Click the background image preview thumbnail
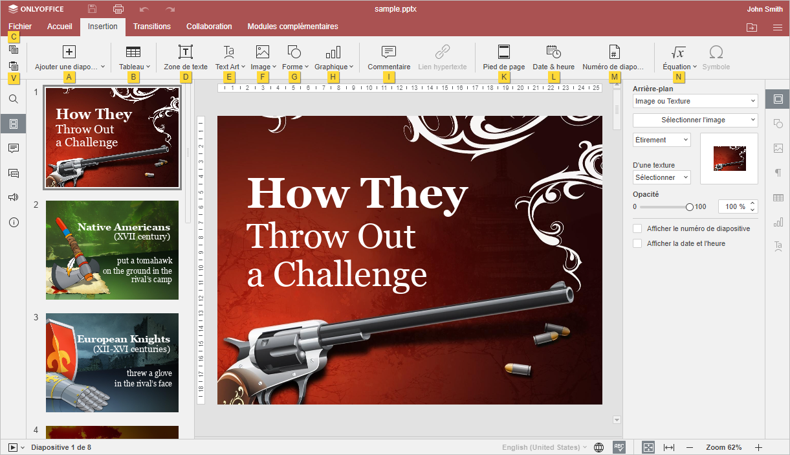 tap(729, 159)
